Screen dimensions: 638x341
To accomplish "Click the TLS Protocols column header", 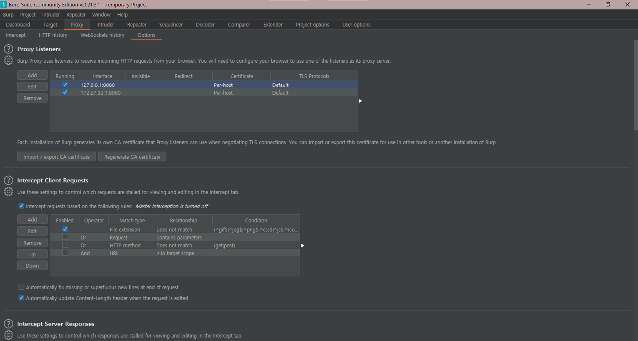I will point(314,76).
